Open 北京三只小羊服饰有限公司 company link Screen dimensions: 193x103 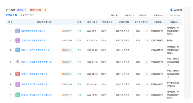(x=33, y=40)
